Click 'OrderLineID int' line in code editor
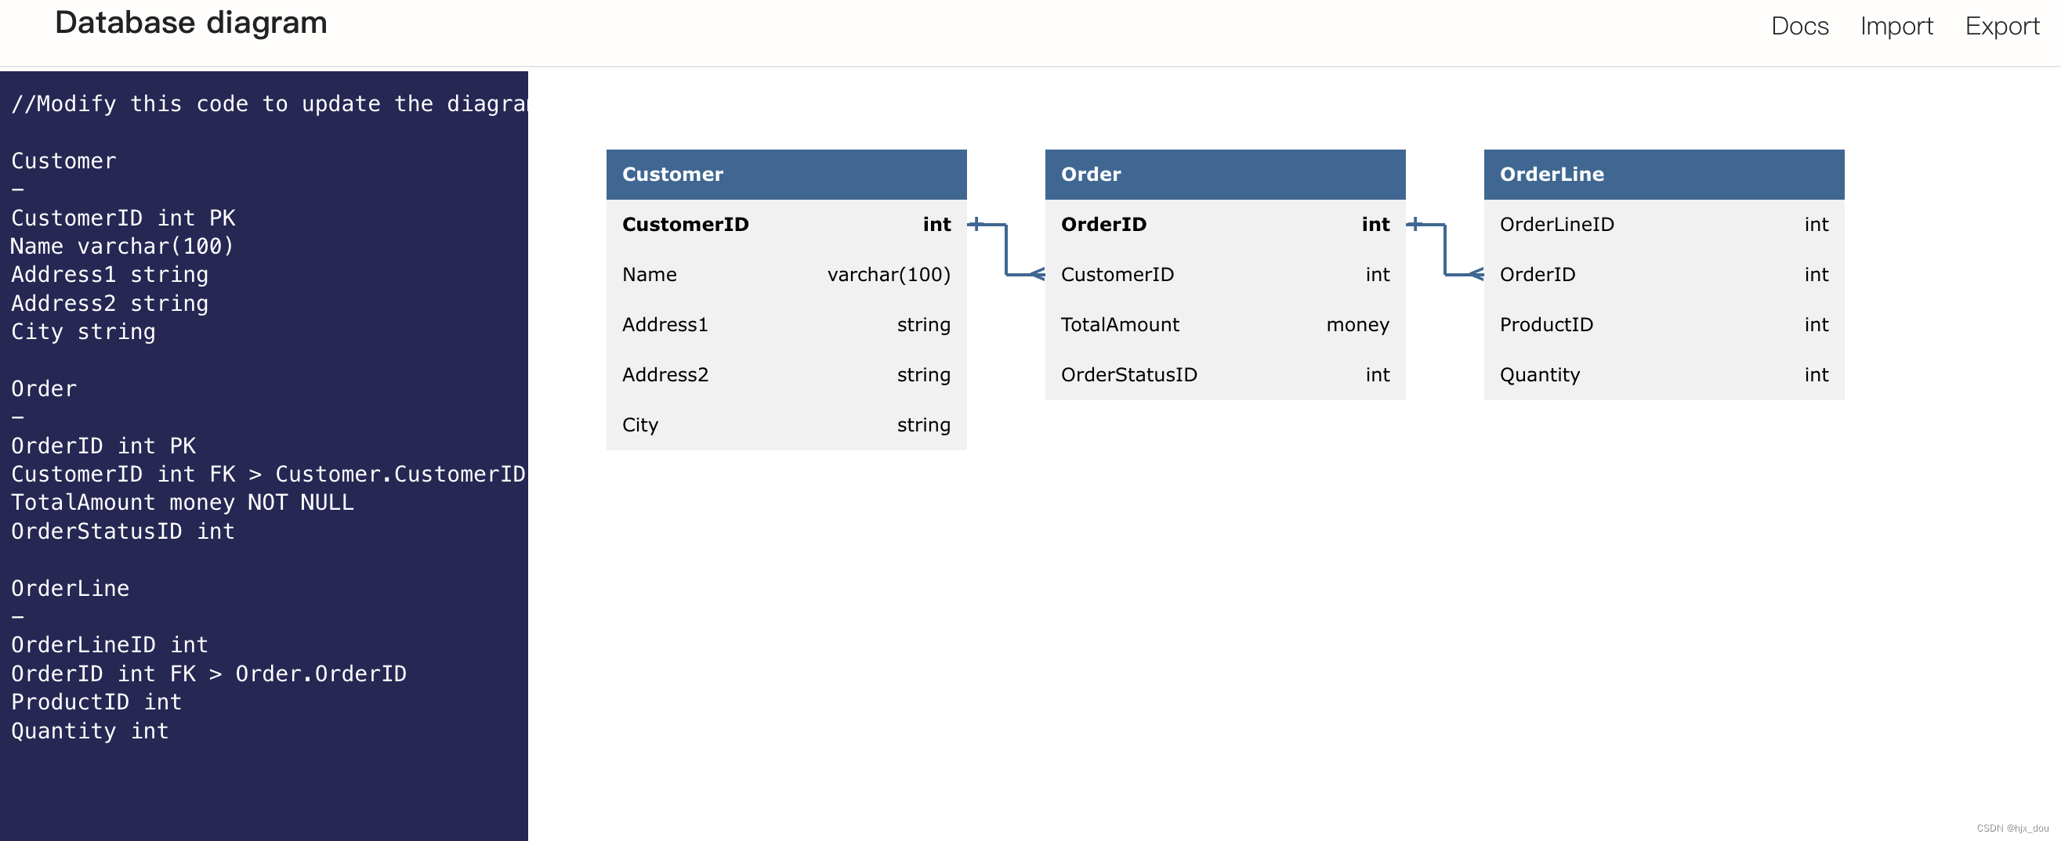The height and width of the screenshot is (841, 2061). pos(110,645)
